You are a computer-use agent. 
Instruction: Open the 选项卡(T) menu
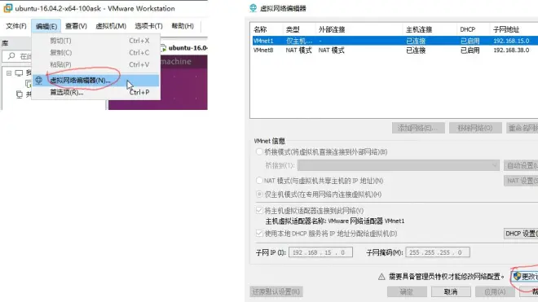click(148, 26)
